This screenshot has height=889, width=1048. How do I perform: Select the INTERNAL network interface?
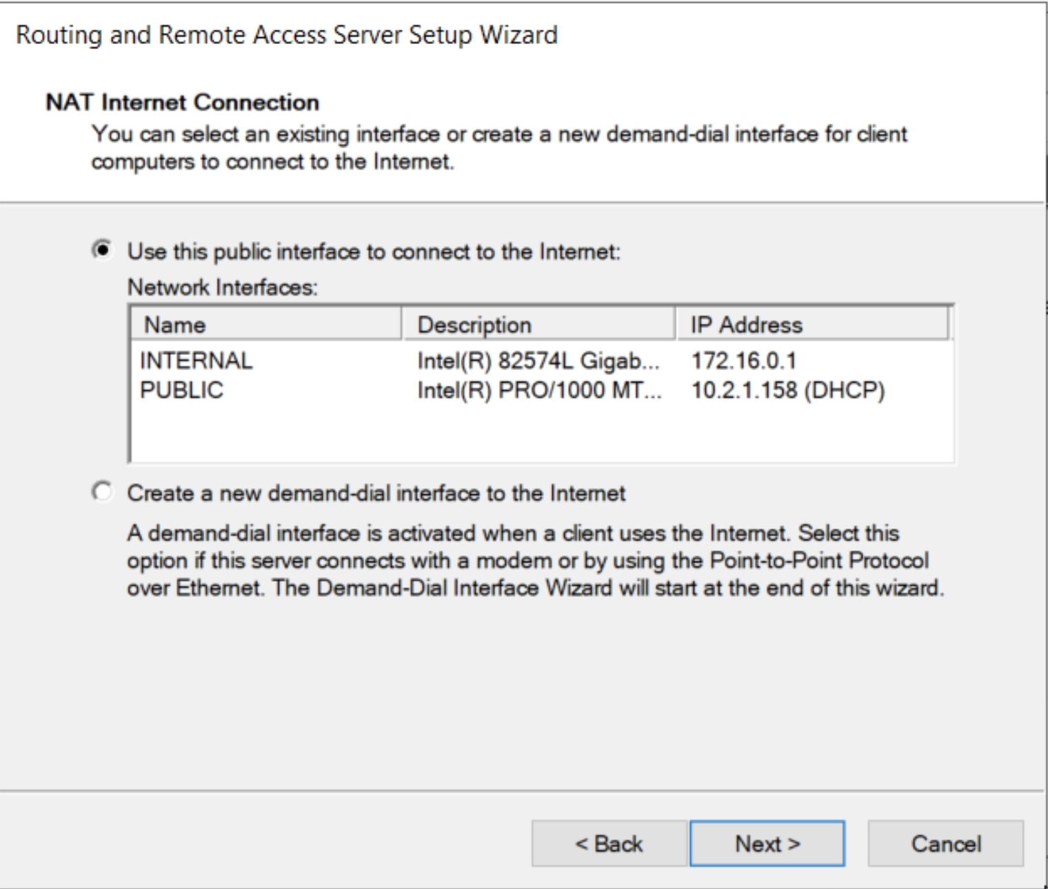coord(196,360)
